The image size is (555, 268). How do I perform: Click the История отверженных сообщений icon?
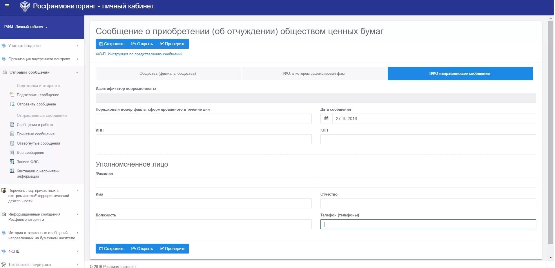click(x=4, y=233)
